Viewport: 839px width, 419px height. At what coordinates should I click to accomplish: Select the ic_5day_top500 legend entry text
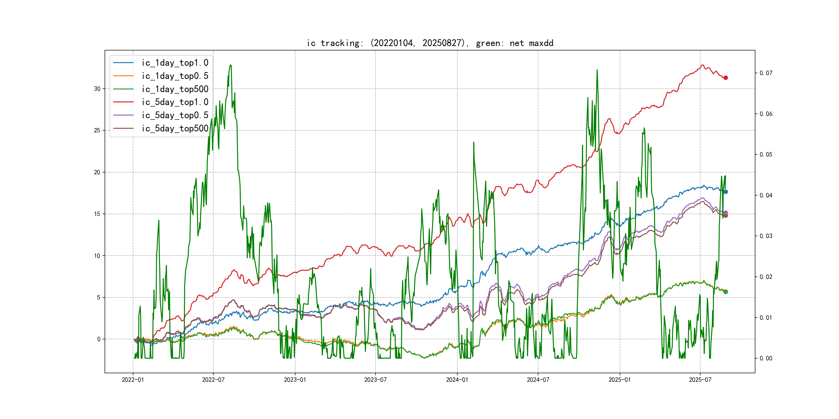[175, 129]
